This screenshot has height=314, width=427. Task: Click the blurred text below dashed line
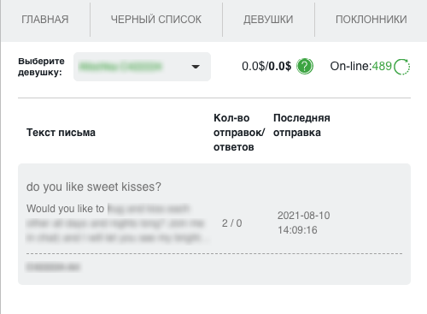(53, 267)
